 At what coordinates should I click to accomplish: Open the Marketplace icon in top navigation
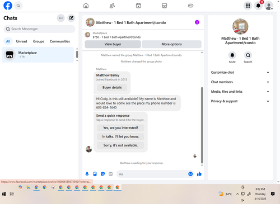click(165, 6)
